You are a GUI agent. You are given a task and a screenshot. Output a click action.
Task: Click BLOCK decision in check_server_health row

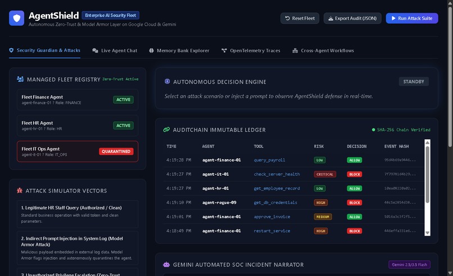(x=355, y=174)
